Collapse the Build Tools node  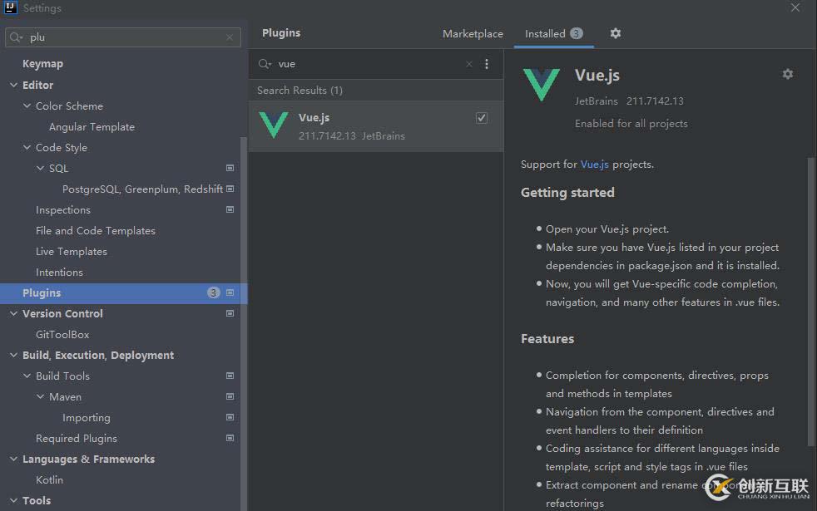(x=27, y=376)
